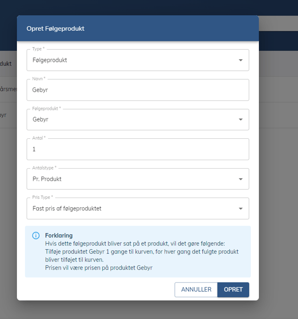This screenshot has height=319, width=298.
Task: Expand the 'Pr. Produkt' Antalstype selector
Action: click(x=133, y=179)
